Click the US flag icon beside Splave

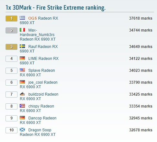tap(22, 70)
